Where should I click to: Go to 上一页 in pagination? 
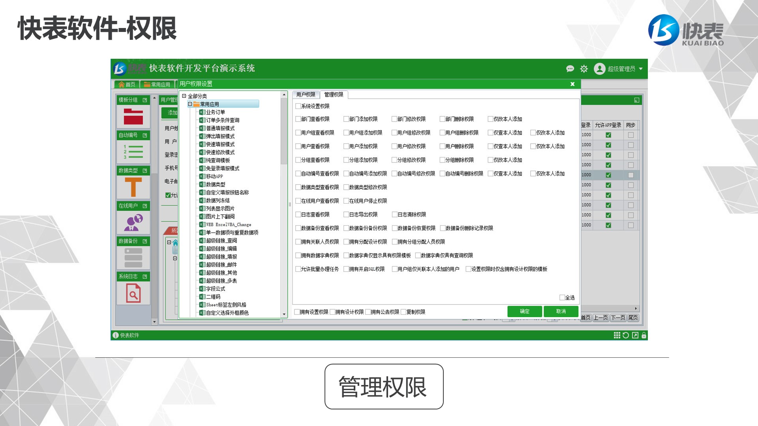pyautogui.click(x=601, y=318)
